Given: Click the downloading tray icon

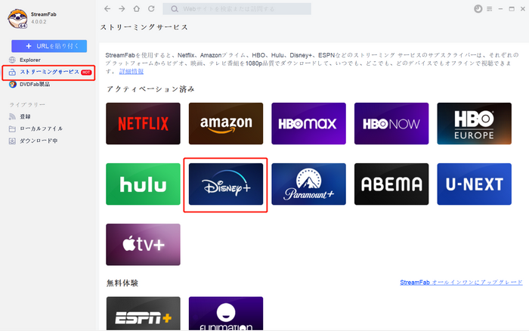Looking at the screenshot, I should pos(13,141).
